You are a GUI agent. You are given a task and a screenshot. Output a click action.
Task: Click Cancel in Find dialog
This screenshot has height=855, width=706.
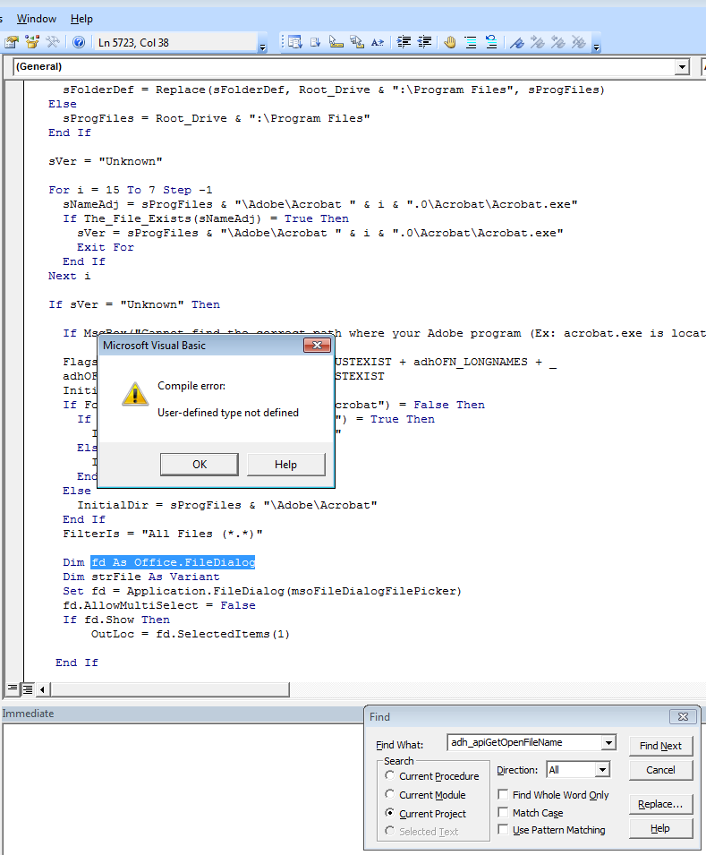click(x=660, y=770)
